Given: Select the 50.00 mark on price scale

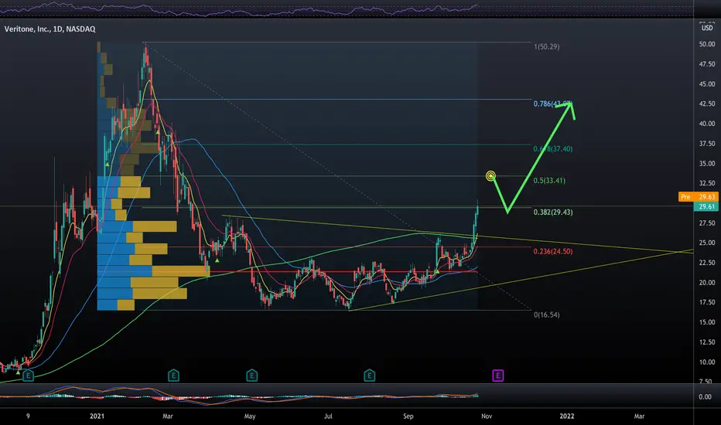Looking at the screenshot, I should coord(707,44).
